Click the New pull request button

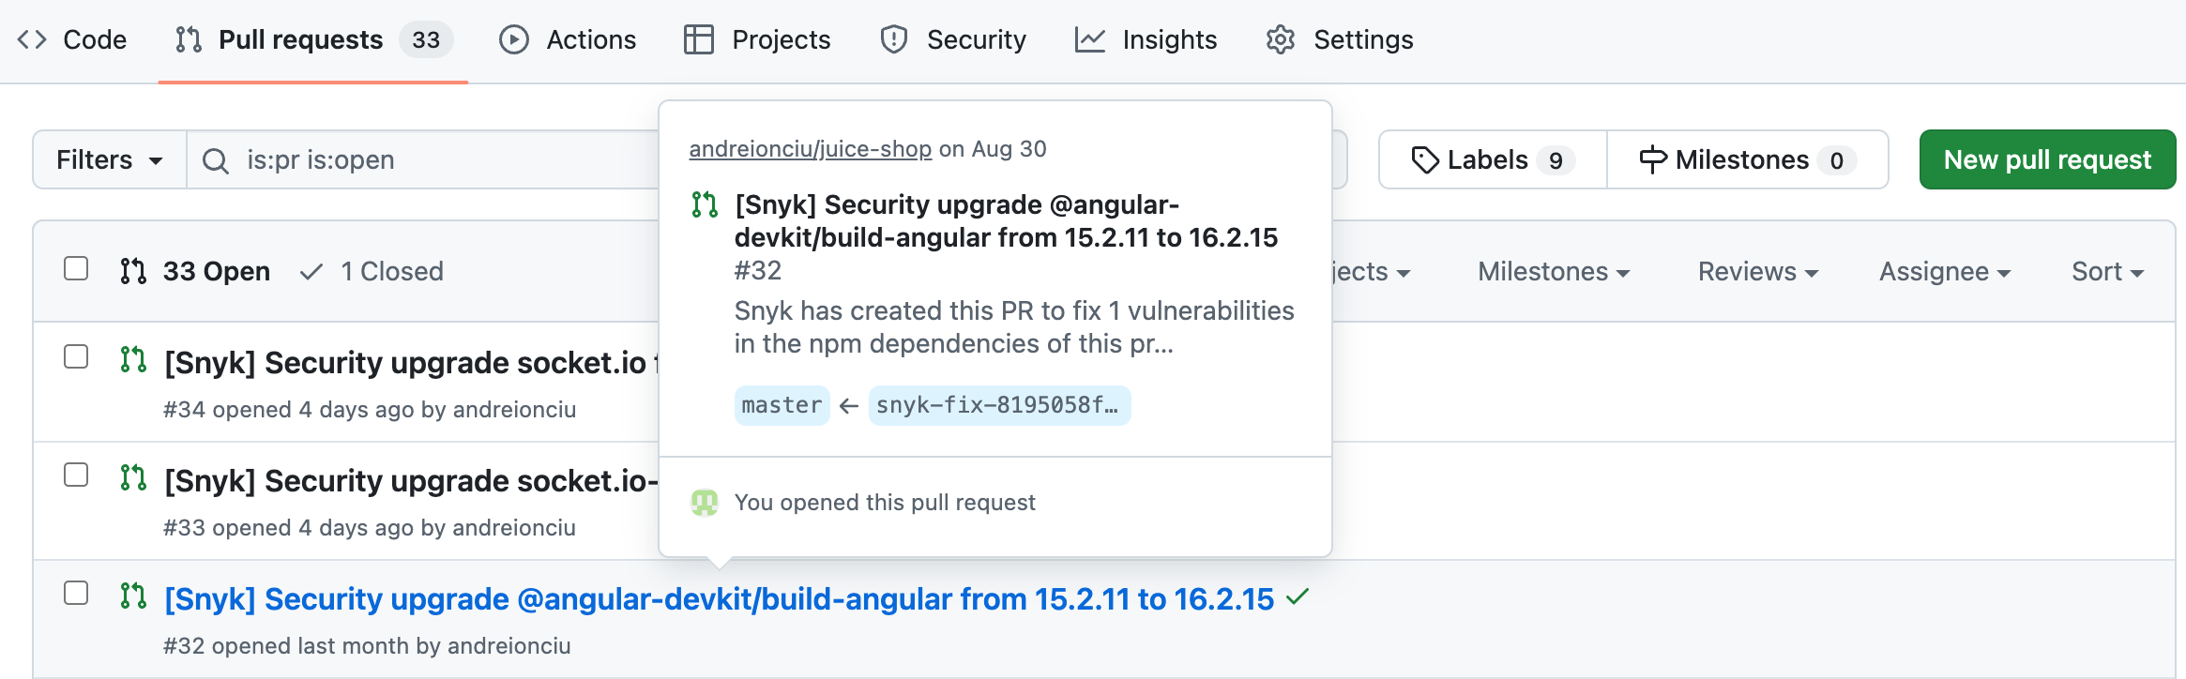tap(2046, 160)
